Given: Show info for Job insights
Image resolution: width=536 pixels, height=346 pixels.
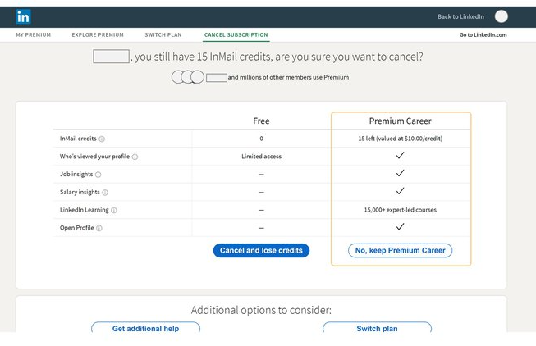Looking at the screenshot, I should [x=98, y=175].
